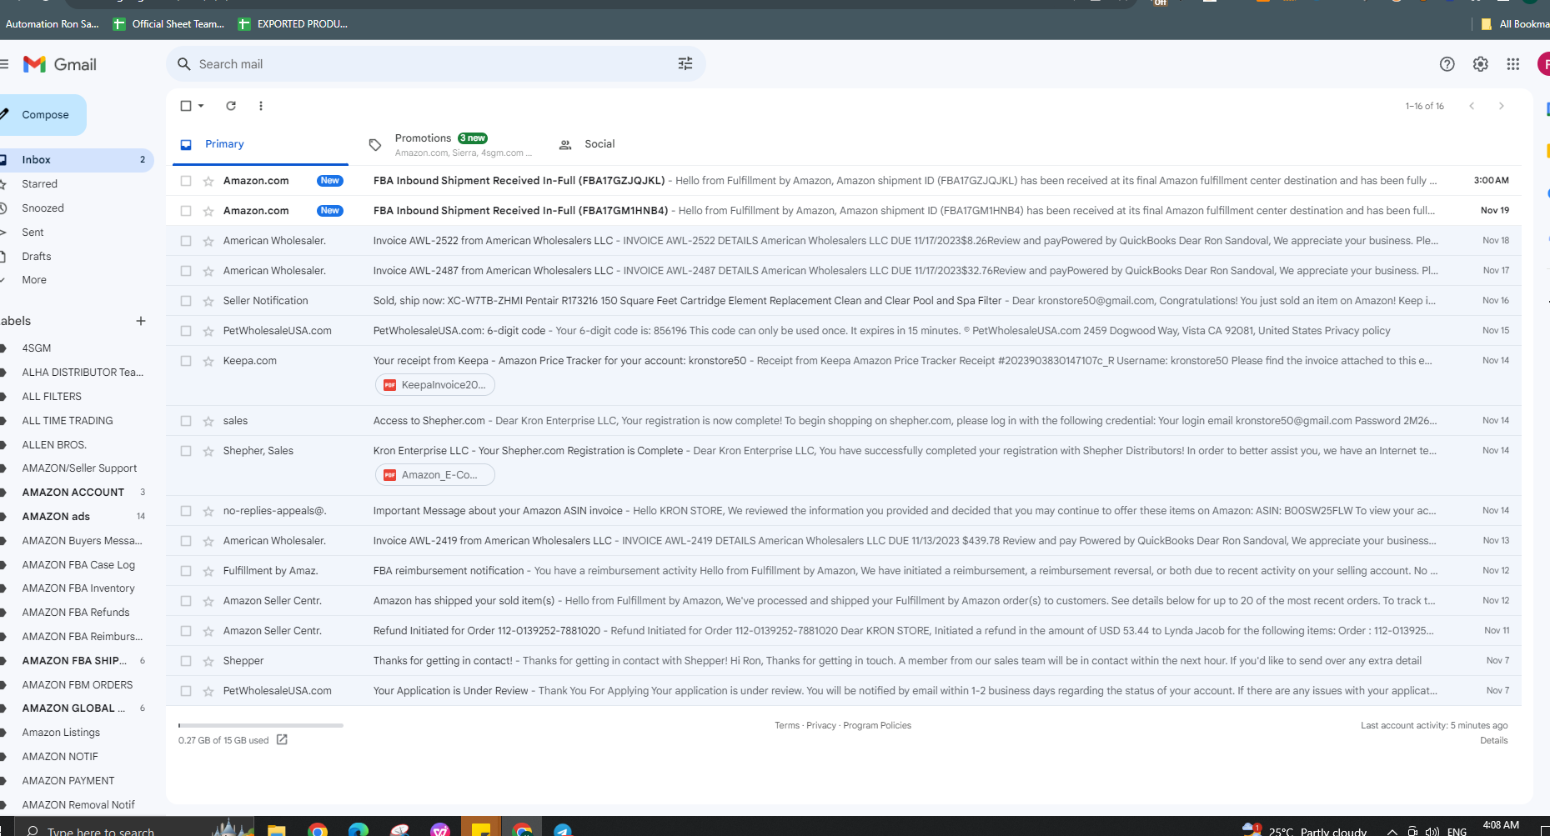Tick the select-all emails checkbox
The height and width of the screenshot is (836, 1550).
click(x=186, y=106)
